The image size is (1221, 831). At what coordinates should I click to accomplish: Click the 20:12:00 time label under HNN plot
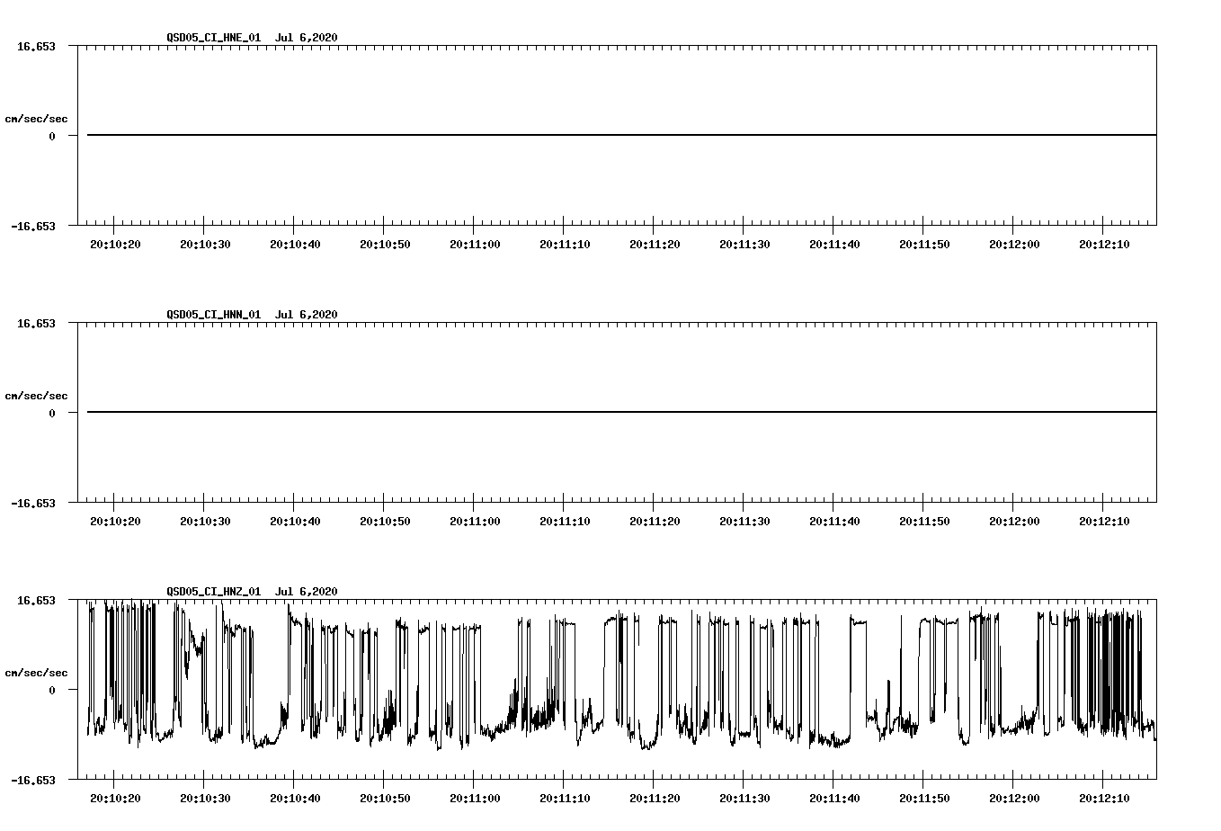(1014, 521)
